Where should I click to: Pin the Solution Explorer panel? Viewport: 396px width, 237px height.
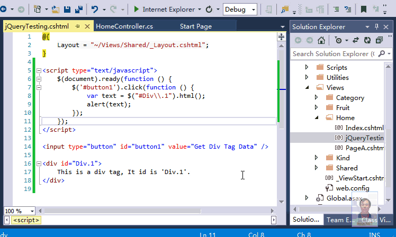tap(376, 26)
